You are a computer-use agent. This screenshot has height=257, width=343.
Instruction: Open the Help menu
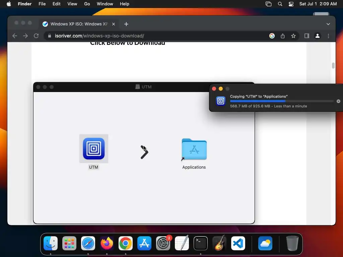click(125, 4)
